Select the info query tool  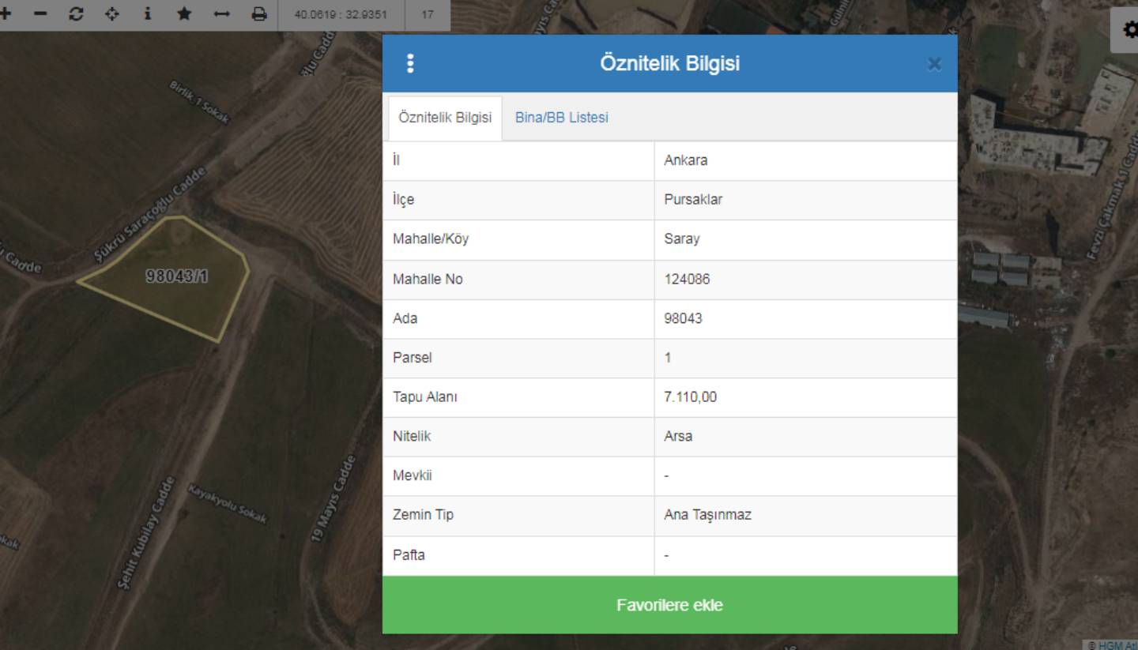pyautogui.click(x=148, y=14)
